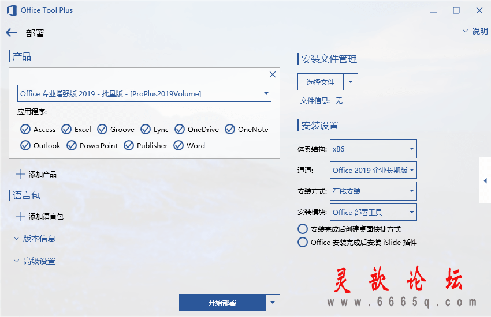
Task: Click the 文件信息: 无 status text
Action: pos(321,100)
